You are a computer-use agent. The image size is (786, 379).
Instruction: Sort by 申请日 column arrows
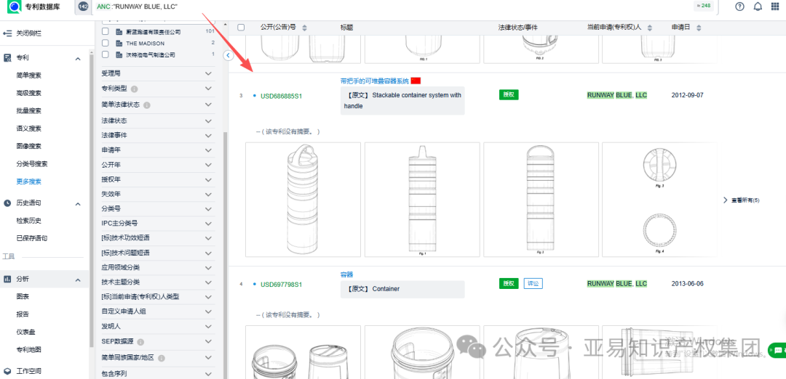[x=698, y=28]
